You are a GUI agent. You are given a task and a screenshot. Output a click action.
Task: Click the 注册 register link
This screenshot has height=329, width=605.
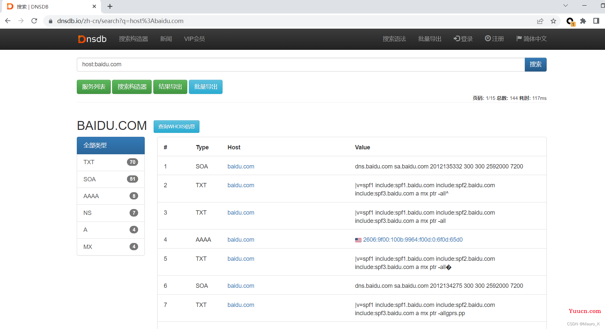tap(495, 39)
